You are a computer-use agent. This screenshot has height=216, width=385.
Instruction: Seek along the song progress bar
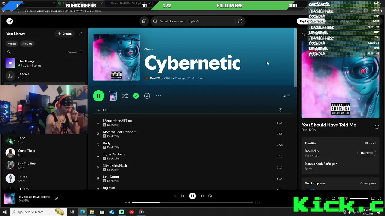coord(192,202)
